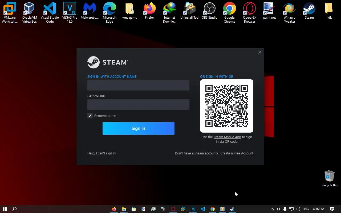341x213 pixels.
Task: Select Google Chrome desktop shortcut
Action: [x=229, y=13]
